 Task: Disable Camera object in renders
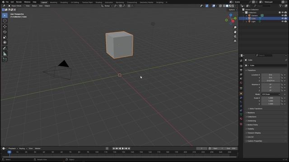[285, 16]
